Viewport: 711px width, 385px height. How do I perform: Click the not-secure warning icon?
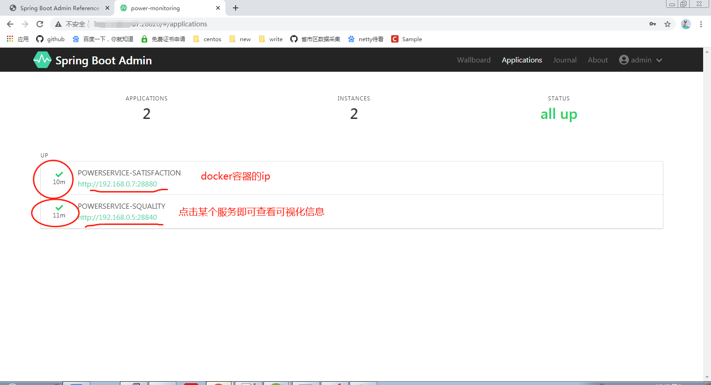click(x=58, y=24)
